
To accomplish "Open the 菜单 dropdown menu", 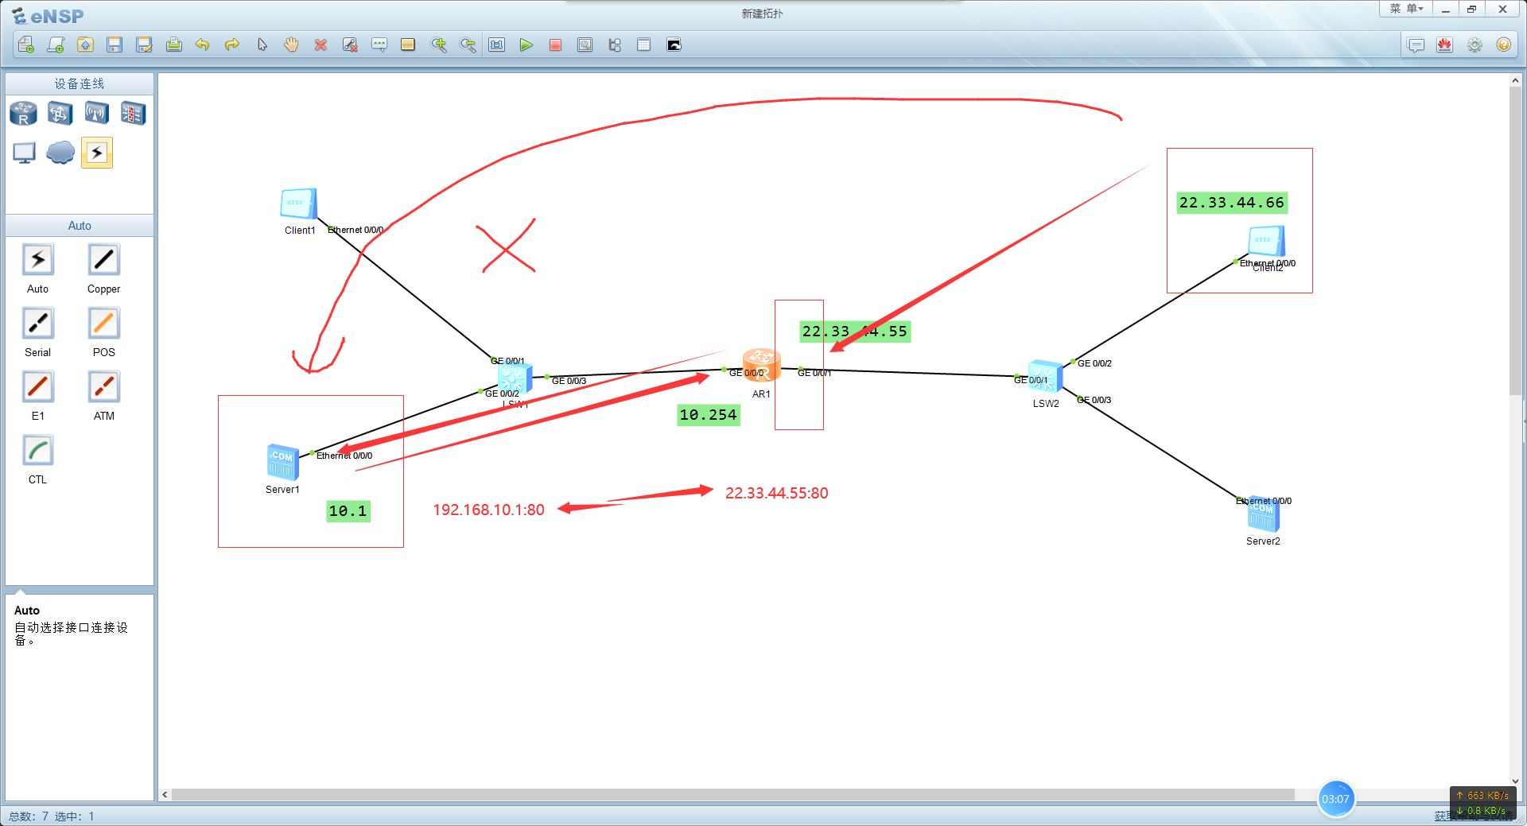I will [x=1406, y=9].
